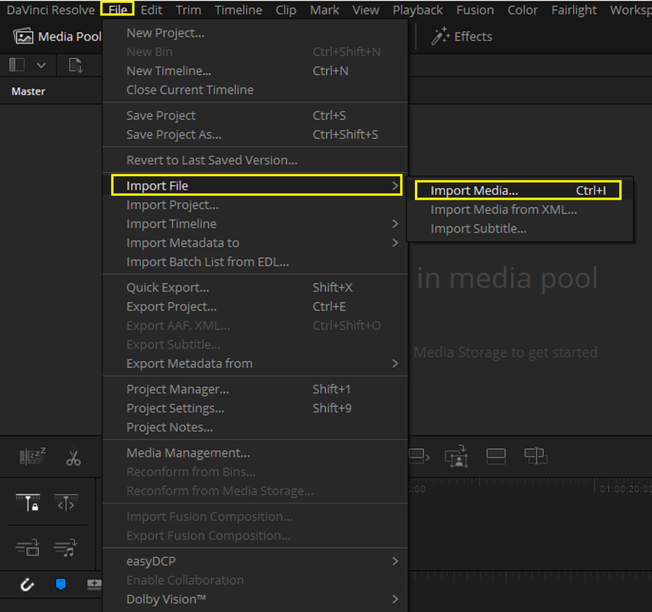Click the import media file icon

point(76,65)
